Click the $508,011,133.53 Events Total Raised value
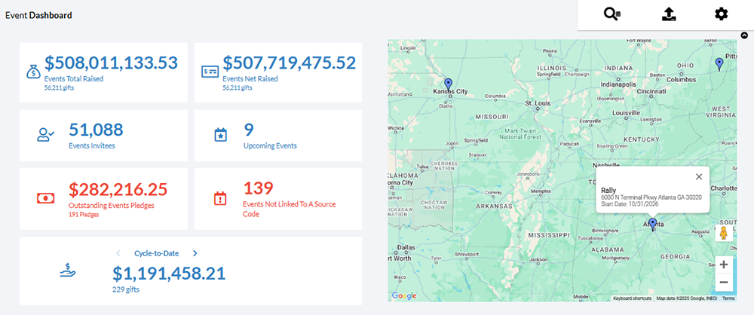 click(x=111, y=63)
